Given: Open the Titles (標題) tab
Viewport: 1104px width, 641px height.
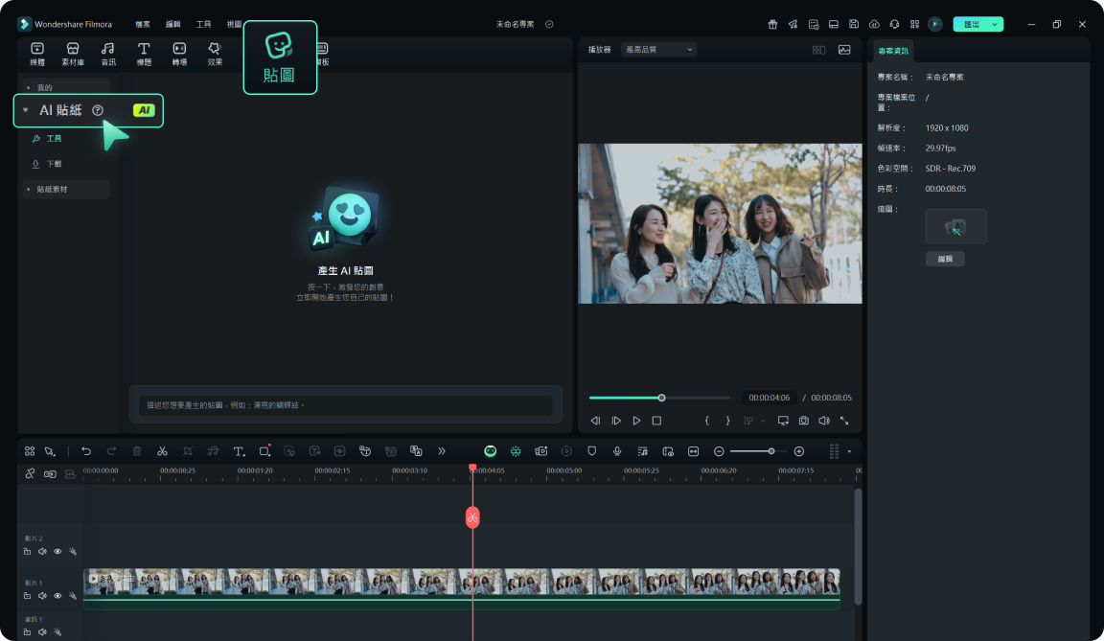Looking at the screenshot, I should (x=144, y=54).
